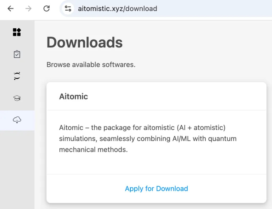Click the Downloads page heading

click(x=85, y=43)
